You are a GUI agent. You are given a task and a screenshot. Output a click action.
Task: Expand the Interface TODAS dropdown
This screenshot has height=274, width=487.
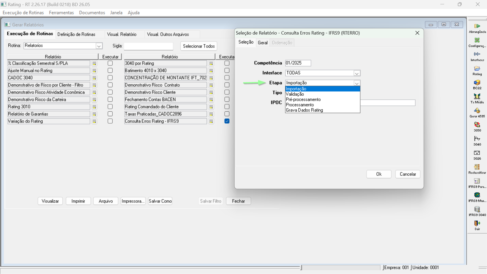(x=357, y=73)
